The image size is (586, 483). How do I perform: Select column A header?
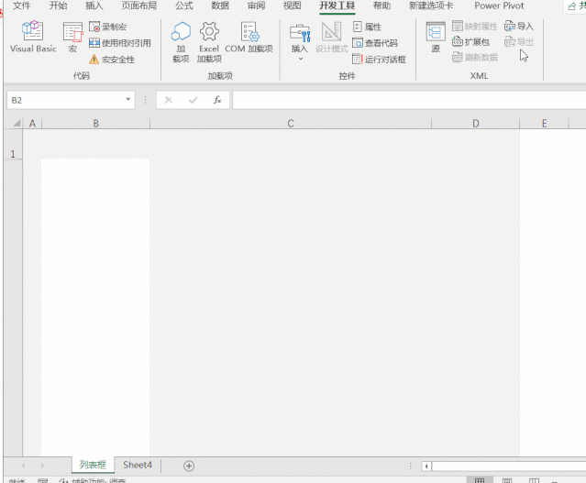click(x=32, y=124)
